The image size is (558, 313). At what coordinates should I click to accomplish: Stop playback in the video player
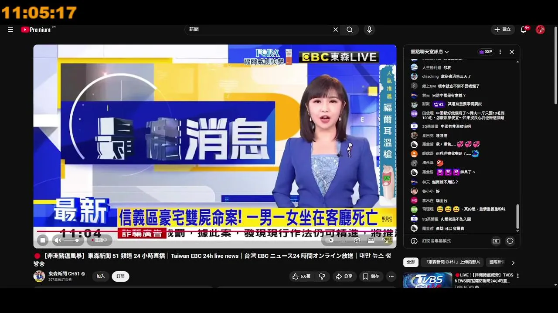[x=43, y=240]
